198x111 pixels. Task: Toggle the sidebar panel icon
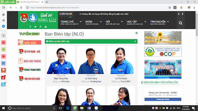[x=3, y=7]
